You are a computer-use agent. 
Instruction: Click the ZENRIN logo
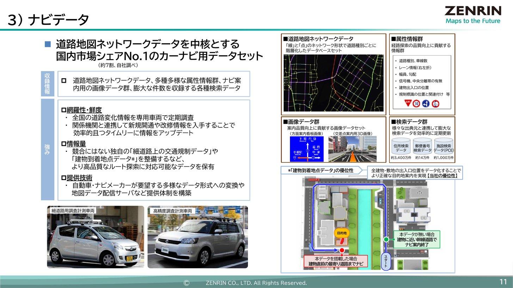point(473,11)
